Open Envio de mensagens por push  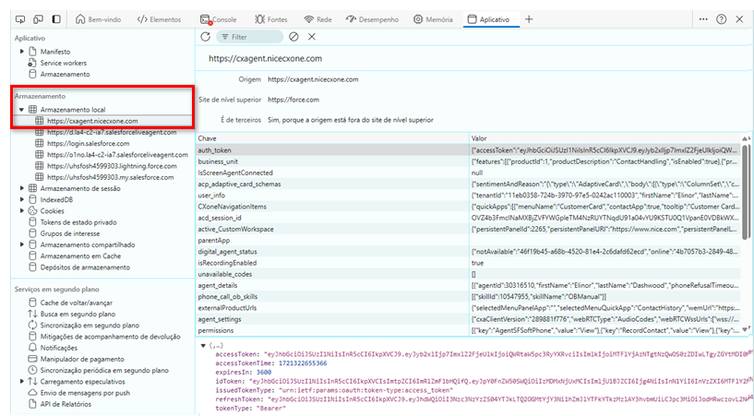click(x=85, y=393)
